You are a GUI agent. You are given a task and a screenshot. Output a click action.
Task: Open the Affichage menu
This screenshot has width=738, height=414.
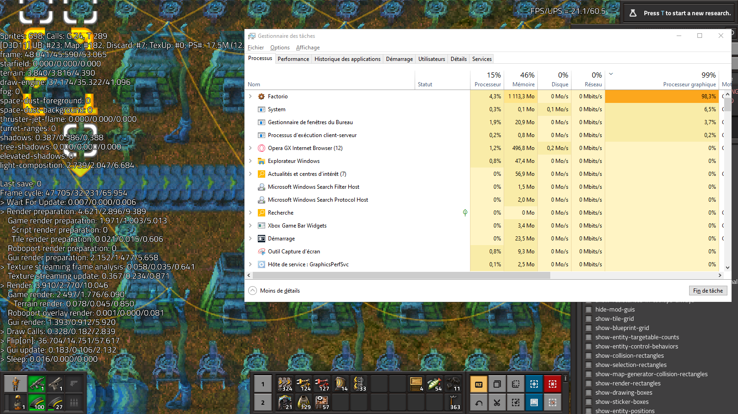[x=308, y=48]
